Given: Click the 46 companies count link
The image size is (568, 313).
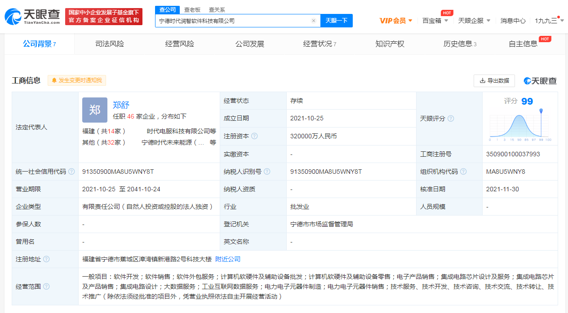Looking at the screenshot, I should 131,116.
